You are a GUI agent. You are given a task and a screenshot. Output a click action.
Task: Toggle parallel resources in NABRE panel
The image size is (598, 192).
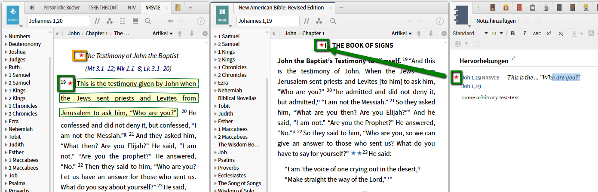coord(307,21)
